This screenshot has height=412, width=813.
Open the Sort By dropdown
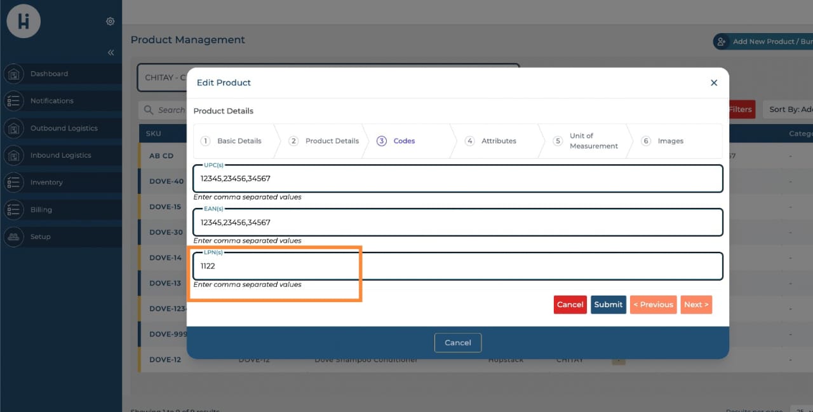789,109
